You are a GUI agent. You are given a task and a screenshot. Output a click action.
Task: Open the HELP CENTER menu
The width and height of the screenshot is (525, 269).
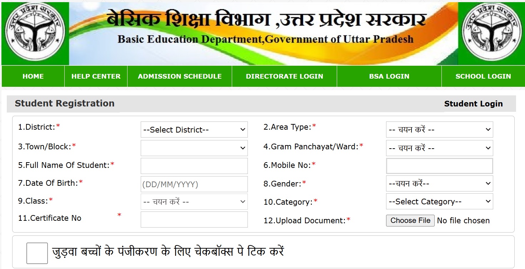[x=96, y=76]
